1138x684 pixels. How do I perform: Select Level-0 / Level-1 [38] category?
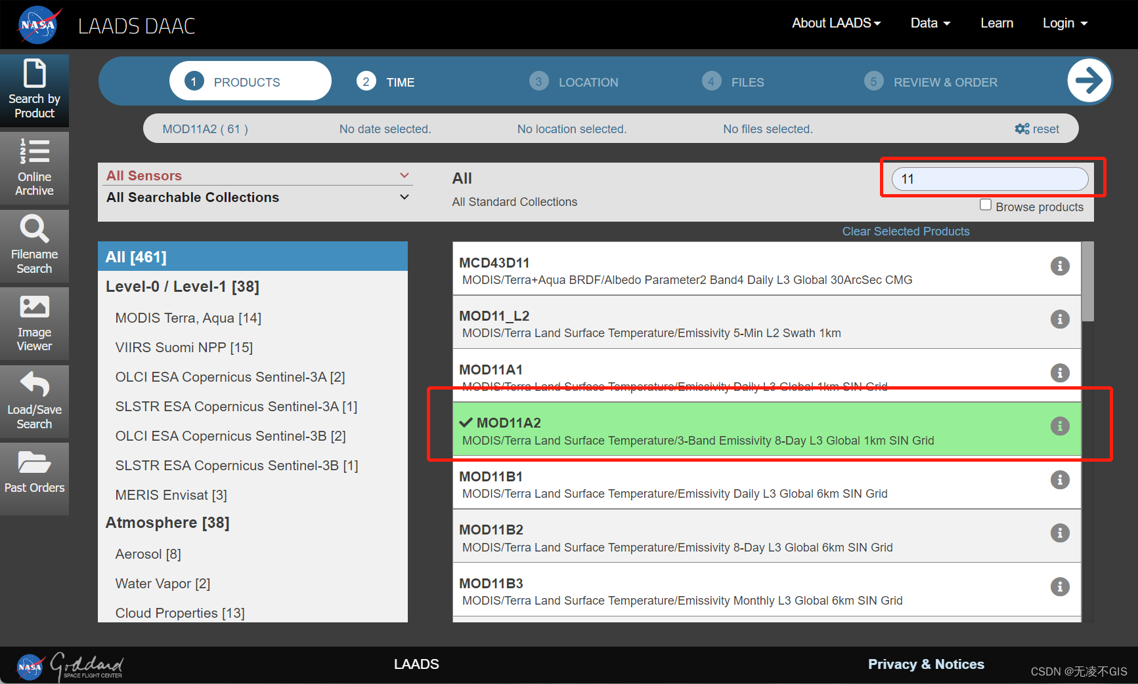coord(183,287)
